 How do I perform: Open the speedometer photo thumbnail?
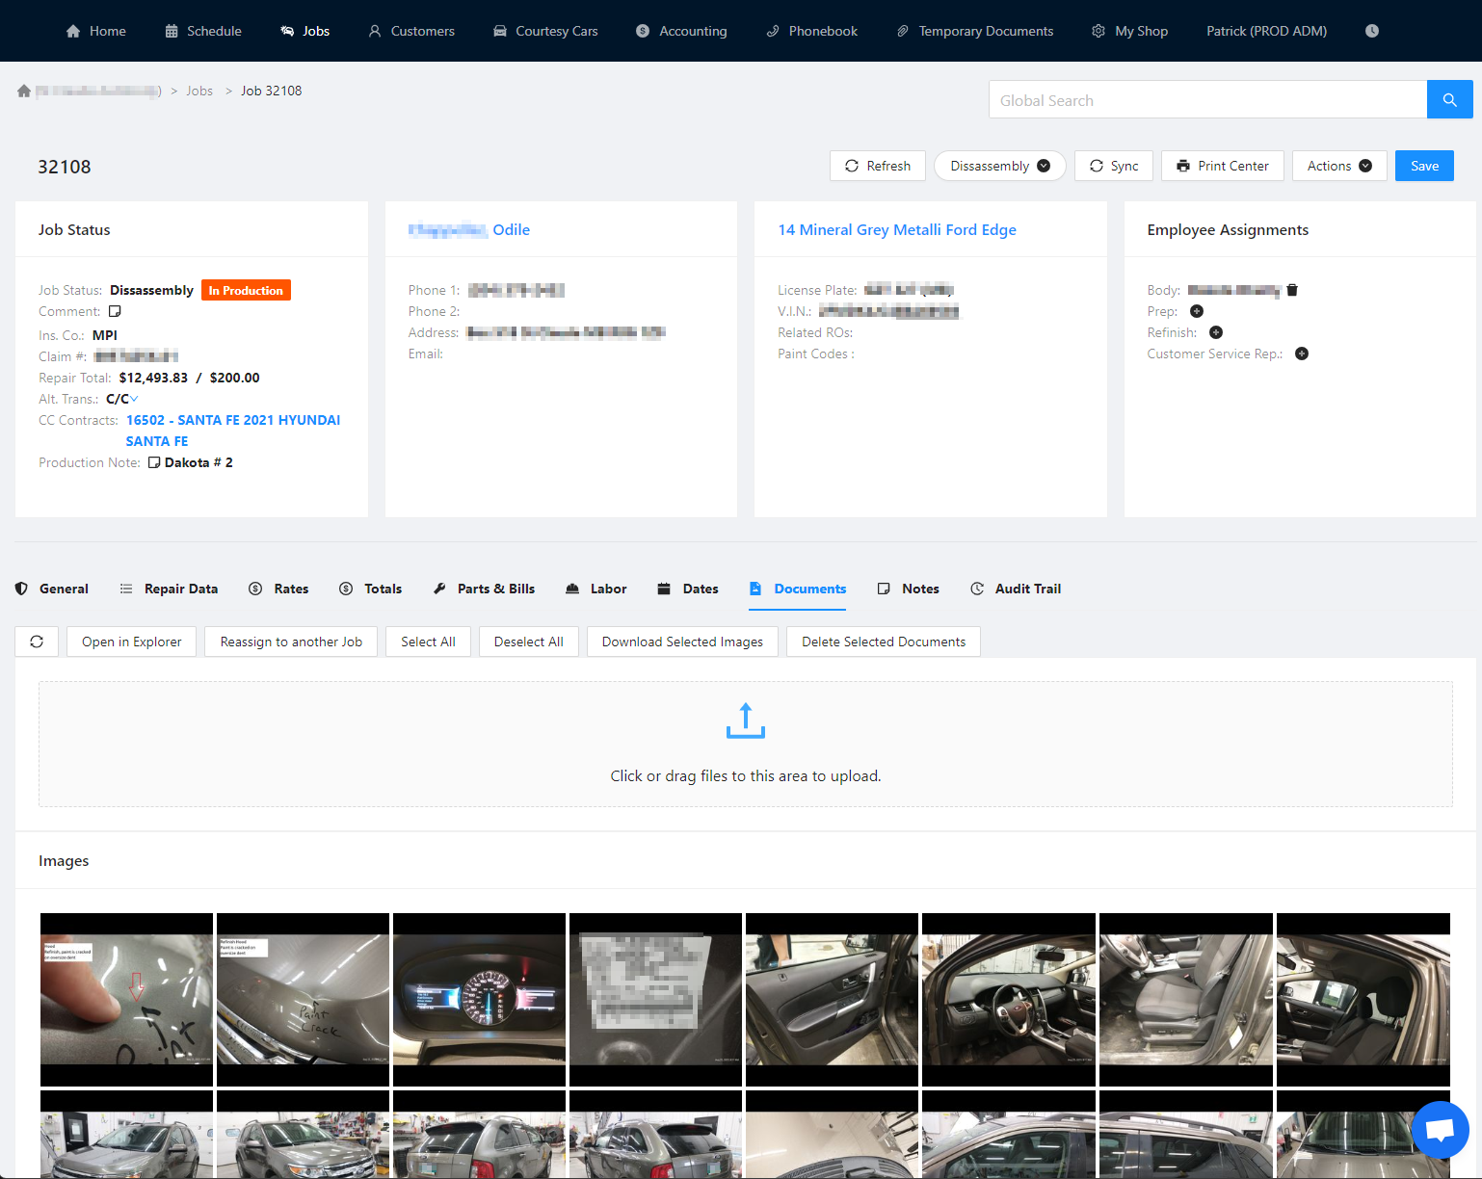point(479,999)
